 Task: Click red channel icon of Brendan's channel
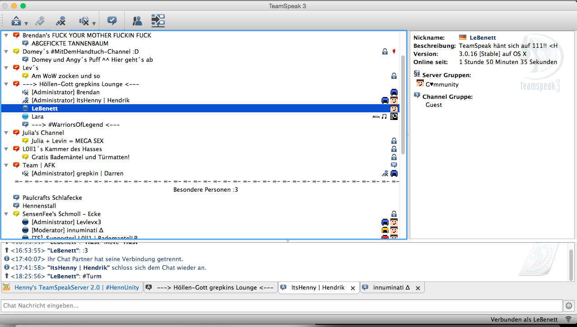pyautogui.click(x=16, y=35)
